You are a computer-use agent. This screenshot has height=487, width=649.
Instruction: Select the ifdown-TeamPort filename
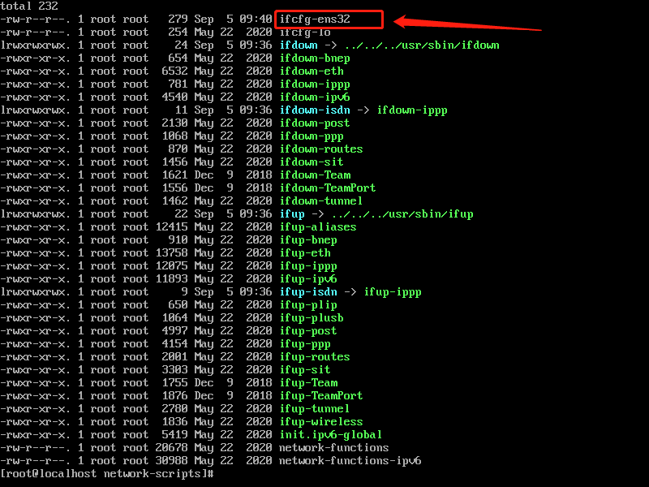coord(328,188)
